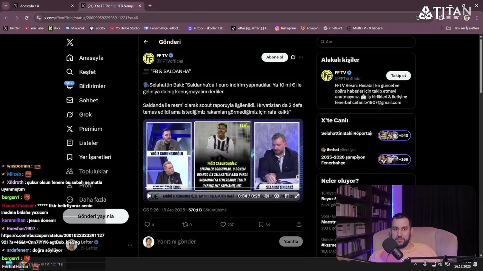Click the page scrollbar thumb
The height and width of the screenshot is (271, 483).
(481, 65)
